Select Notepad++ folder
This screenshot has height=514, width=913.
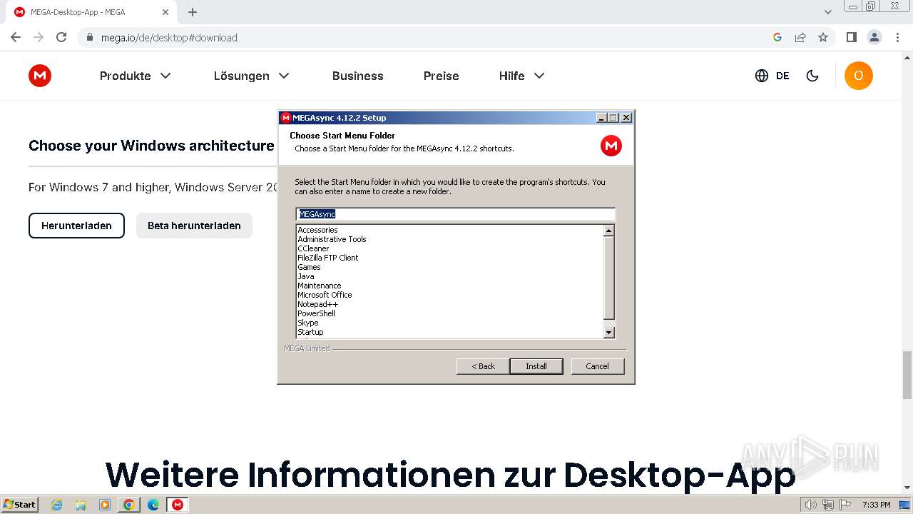click(318, 304)
